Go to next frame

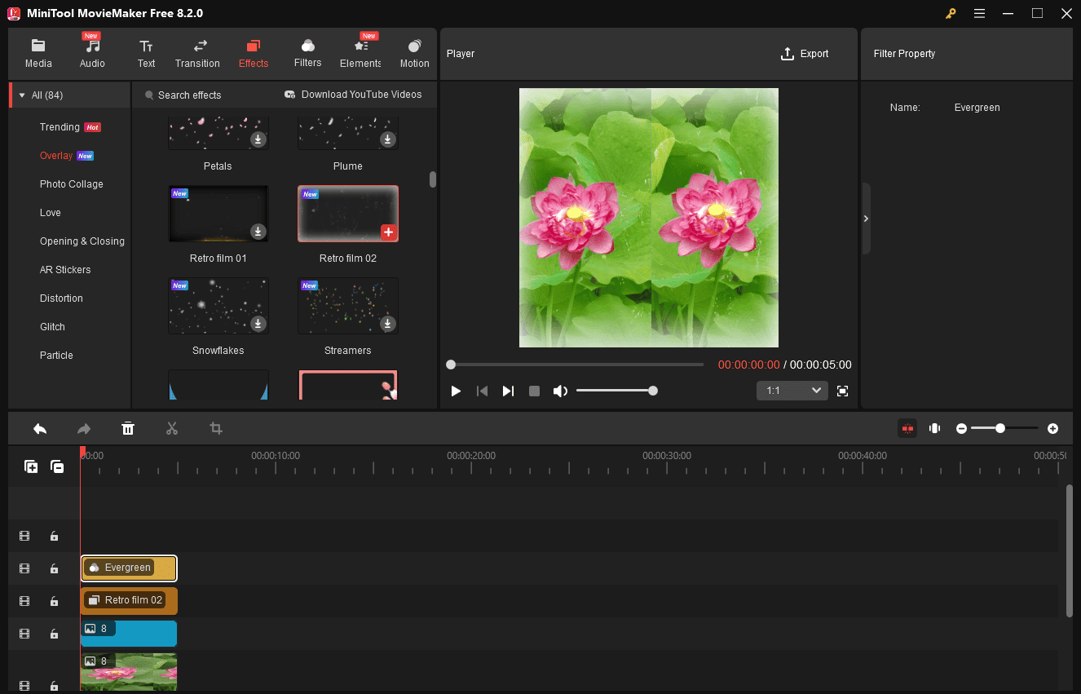[x=508, y=391]
